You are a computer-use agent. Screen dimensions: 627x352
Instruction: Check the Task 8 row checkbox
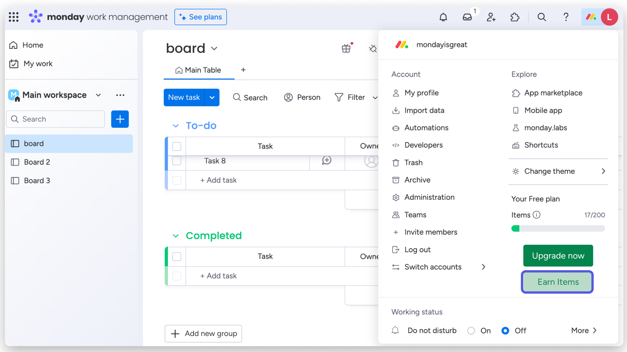[177, 161]
